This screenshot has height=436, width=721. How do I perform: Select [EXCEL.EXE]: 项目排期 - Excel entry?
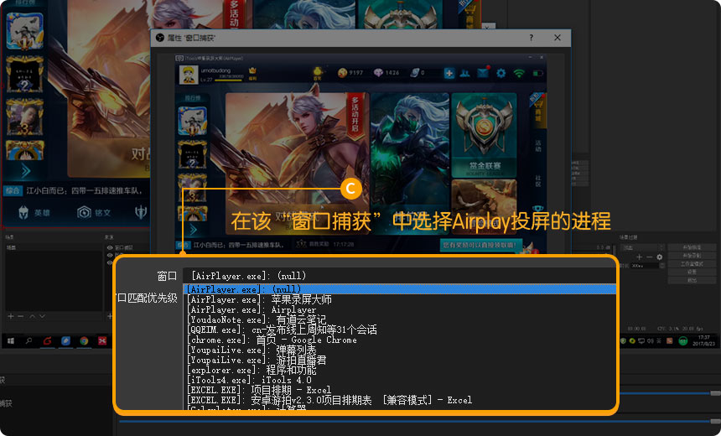258,390
